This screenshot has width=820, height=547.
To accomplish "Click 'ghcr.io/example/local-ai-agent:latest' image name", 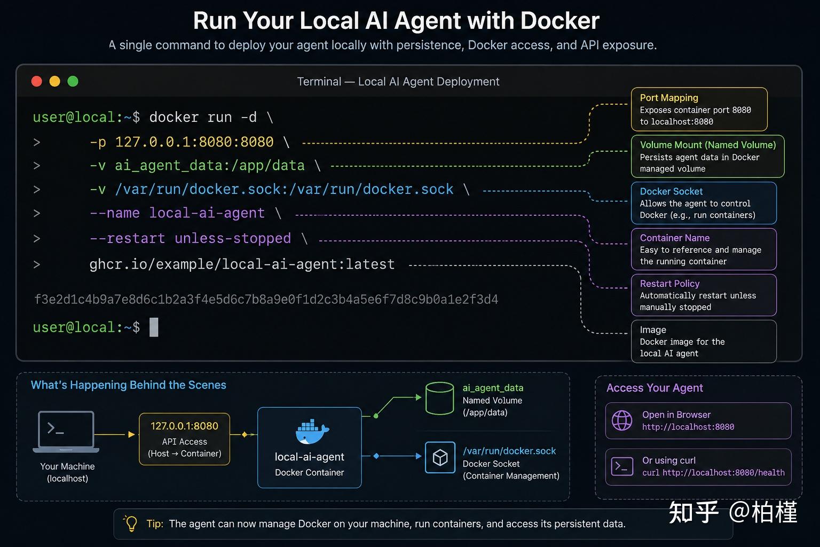I will pos(242,264).
